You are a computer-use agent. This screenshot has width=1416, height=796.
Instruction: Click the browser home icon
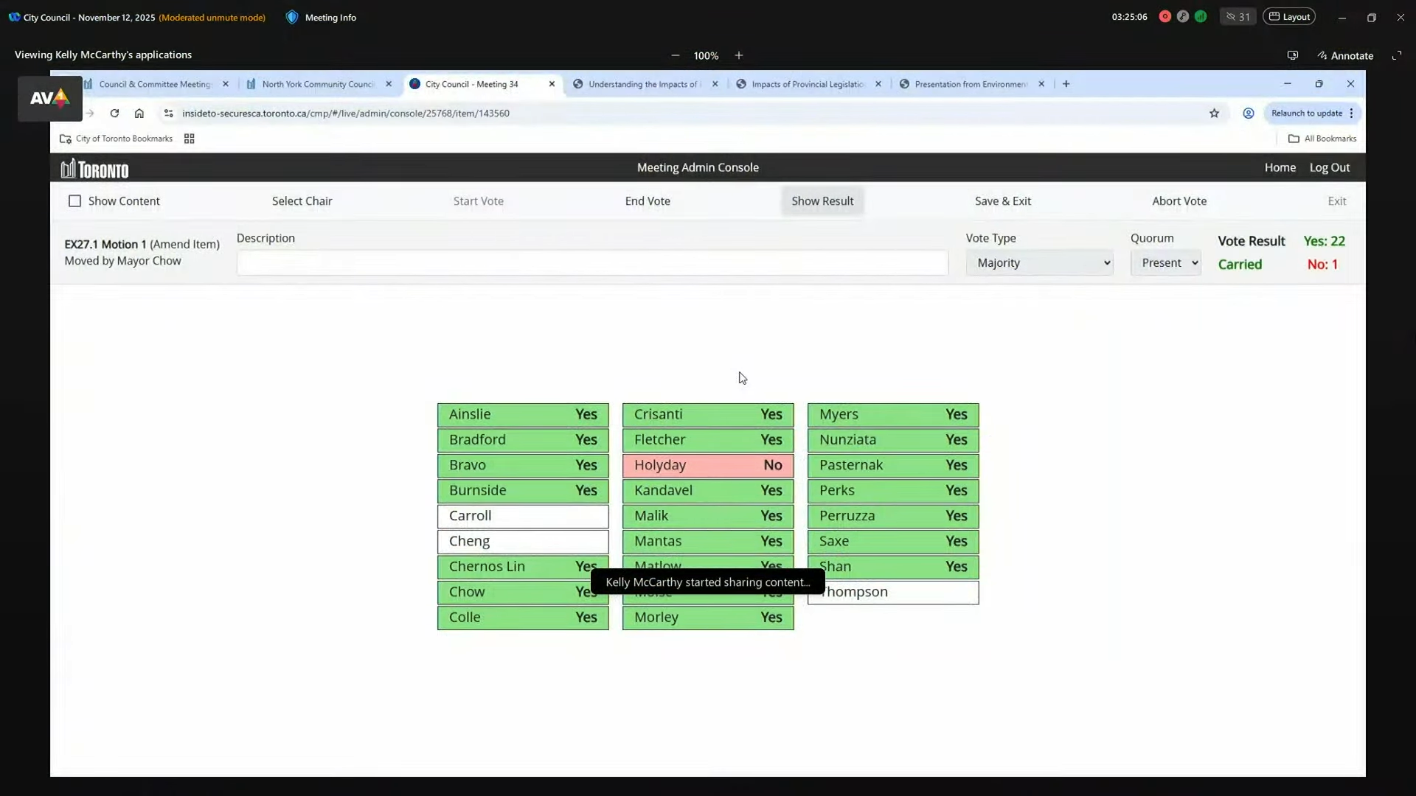click(139, 113)
